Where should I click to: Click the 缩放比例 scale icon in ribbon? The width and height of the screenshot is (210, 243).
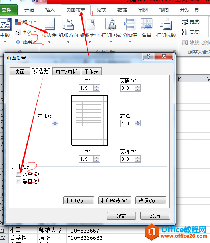185,43
